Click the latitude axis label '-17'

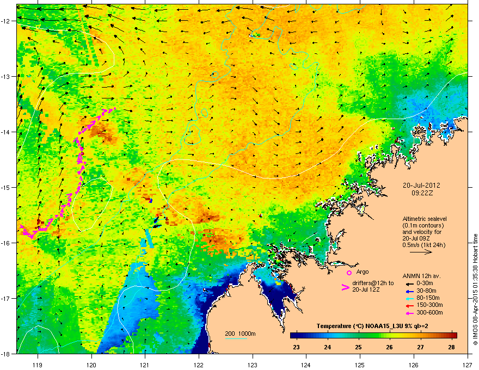(x=7, y=298)
